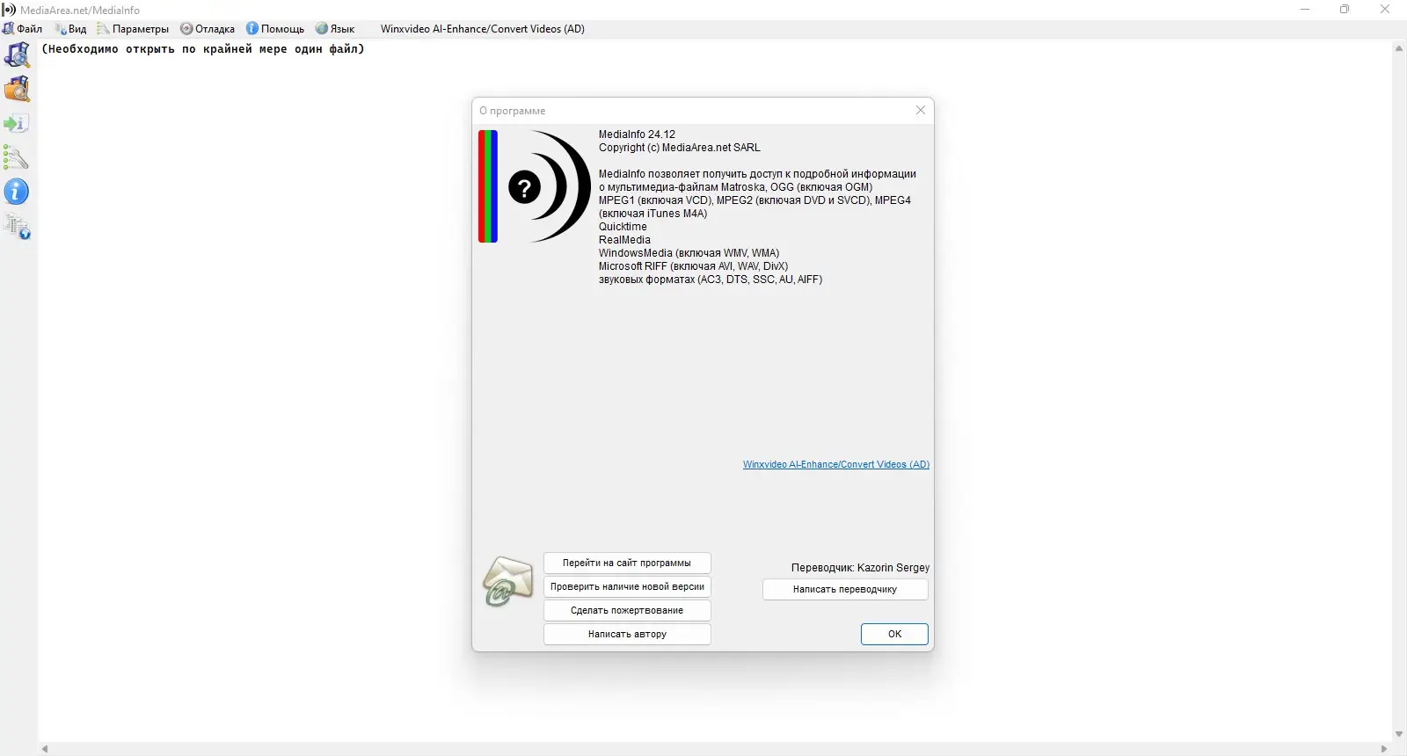Screen dimensions: 1407x756
Task: Click the export toolbar icon with green arrow
Action: [17, 123]
